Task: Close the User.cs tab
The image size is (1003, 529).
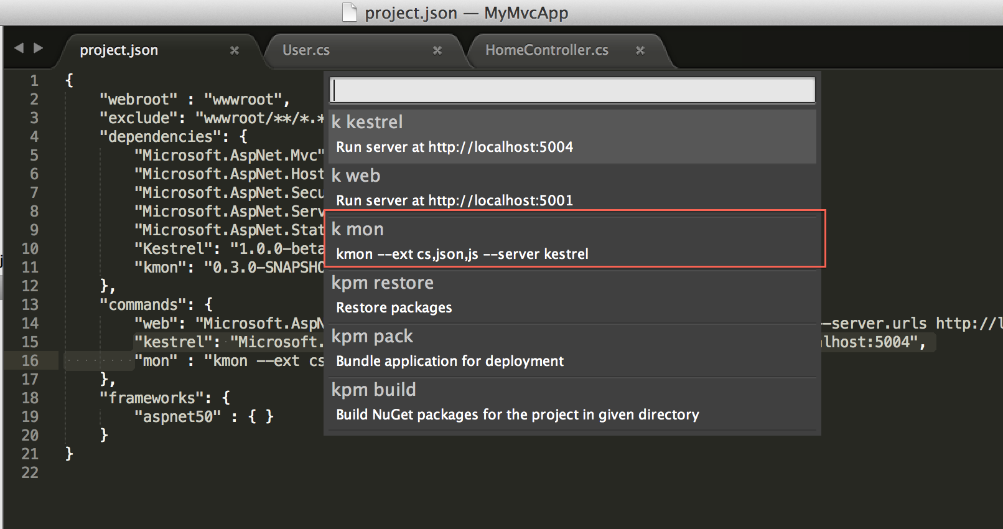Action: 437,50
